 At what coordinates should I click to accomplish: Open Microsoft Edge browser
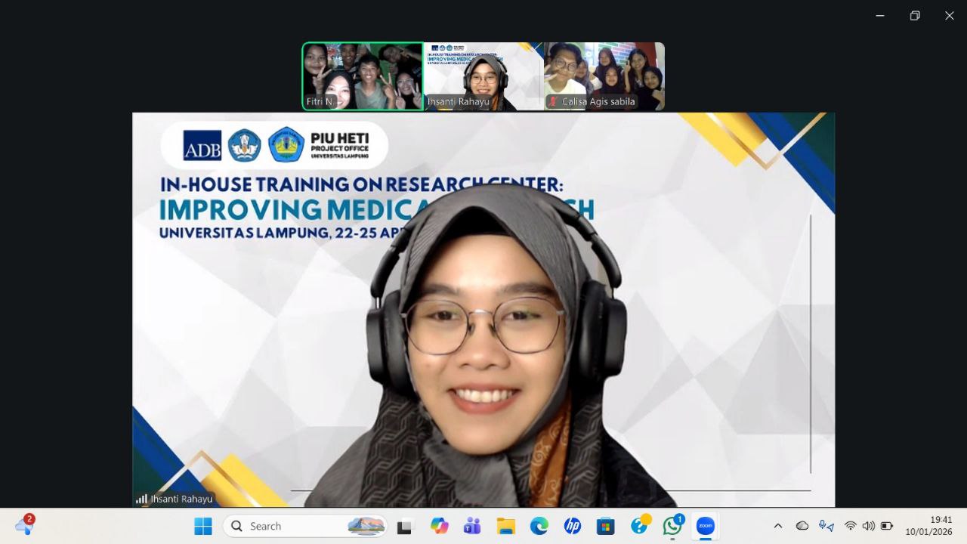coord(539,526)
